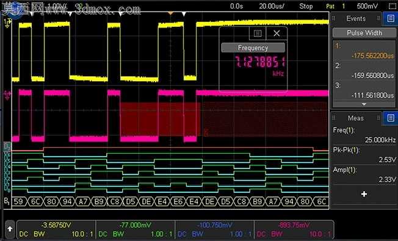
Task: Select event 3 at -111.561800us
Action: (x=364, y=90)
